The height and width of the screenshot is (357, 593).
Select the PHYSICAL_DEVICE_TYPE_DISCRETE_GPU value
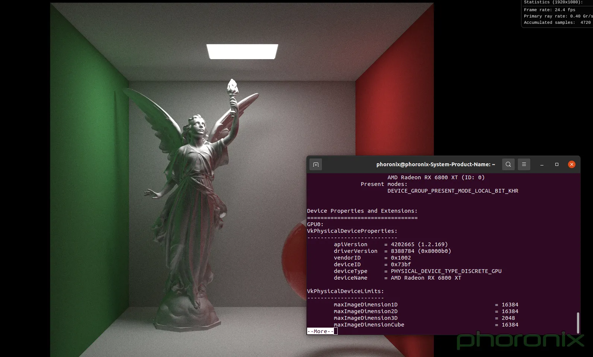click(446, 271)
